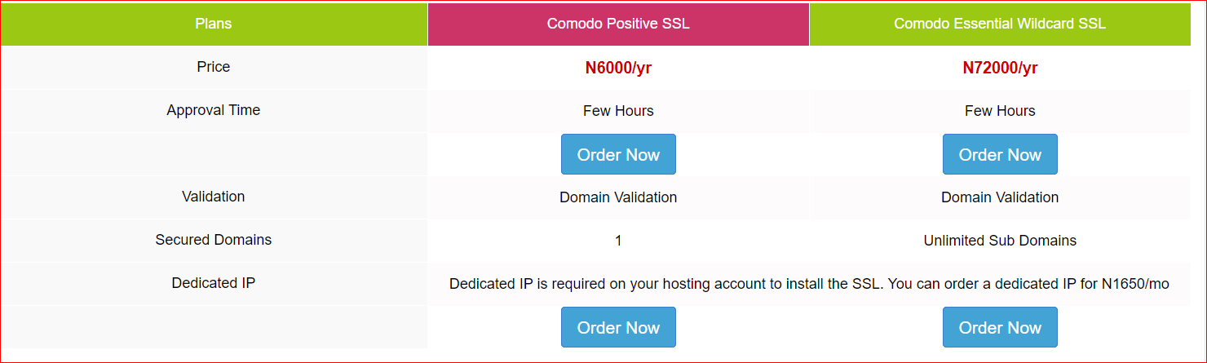Click the Plans header cell
The width and height of the screenshot is (1207, 363).
pos(214,24)
